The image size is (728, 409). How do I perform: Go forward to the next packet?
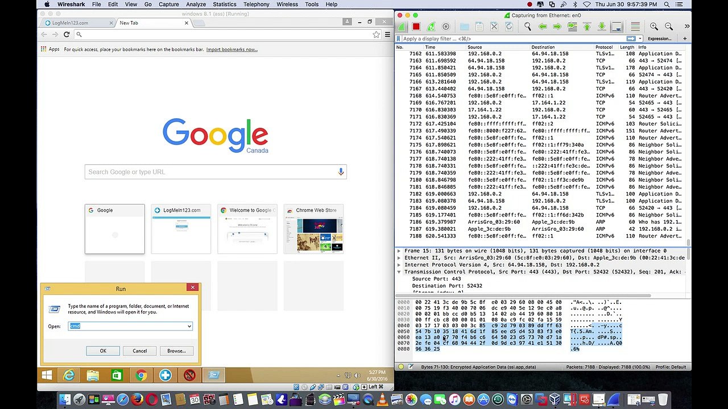pos(557,27)
